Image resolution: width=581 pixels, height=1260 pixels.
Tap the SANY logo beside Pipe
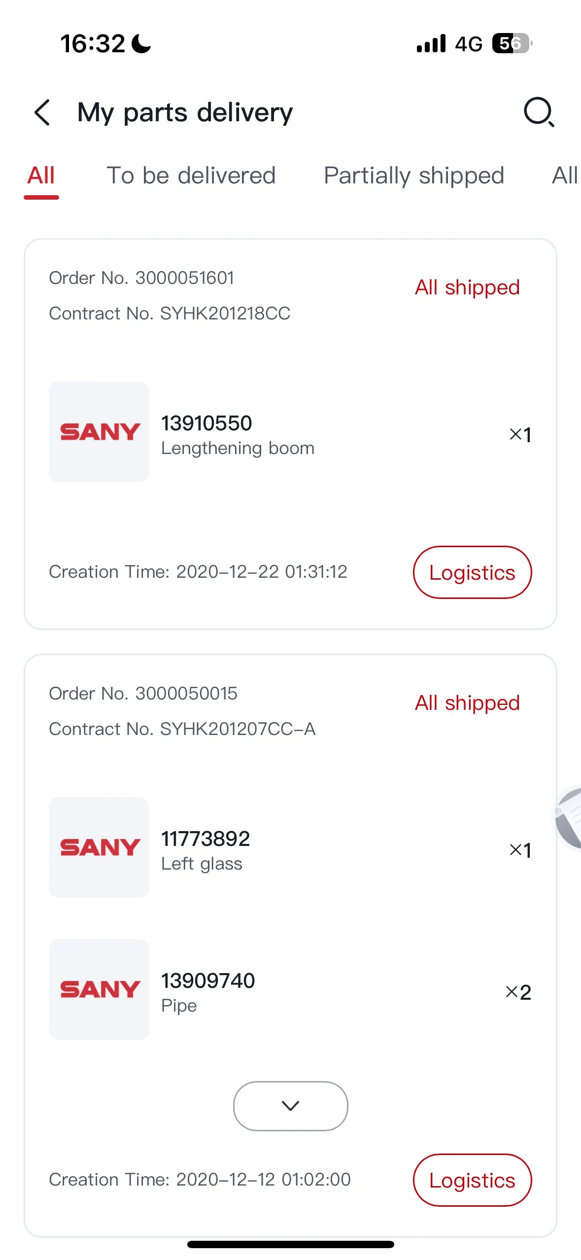(99, 989)
